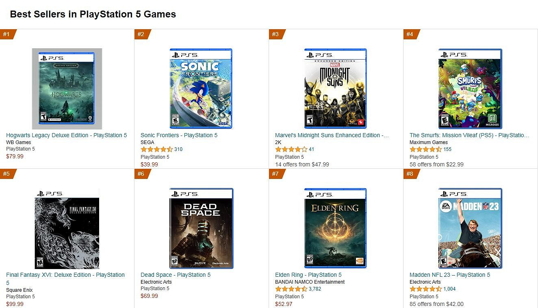Click the Sonic Frontiers - PlayStation 5 title
Image resolution: width=538 pixels, height=308 pixels.
click(x=179, y=135)
